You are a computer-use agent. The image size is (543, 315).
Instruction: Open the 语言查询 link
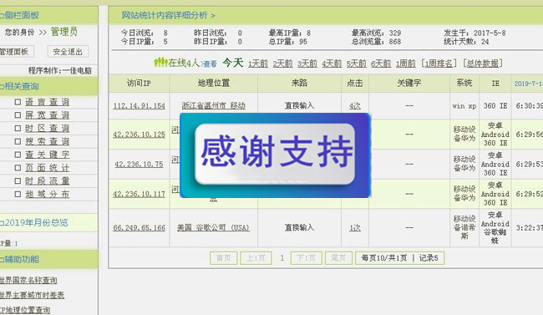click(47, 102)
